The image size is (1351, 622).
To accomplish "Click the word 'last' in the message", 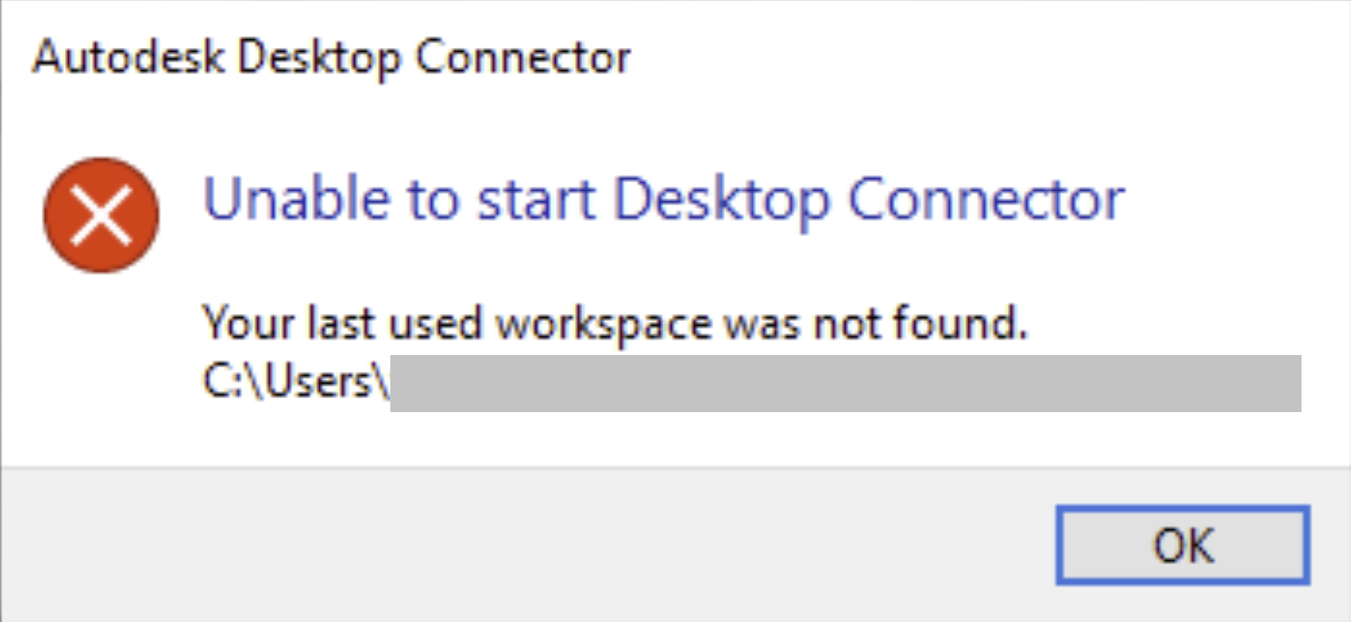I will (341, 323).
